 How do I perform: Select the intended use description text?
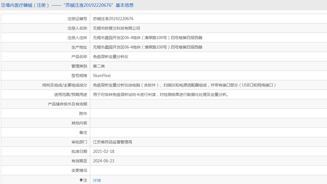(x=160, y=95)
